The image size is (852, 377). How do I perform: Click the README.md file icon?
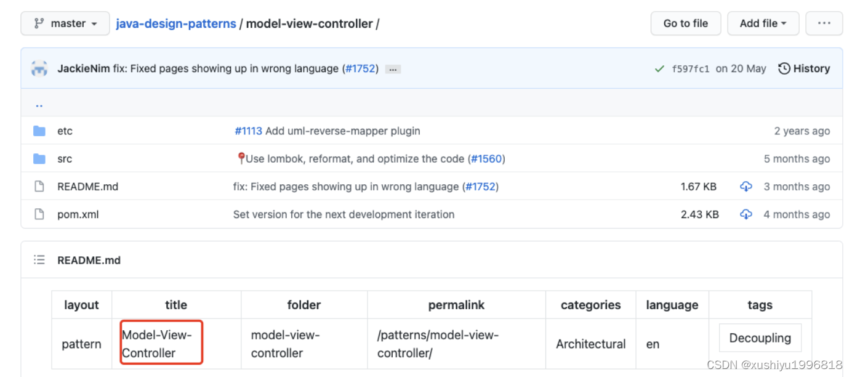[x=39, y=187]
